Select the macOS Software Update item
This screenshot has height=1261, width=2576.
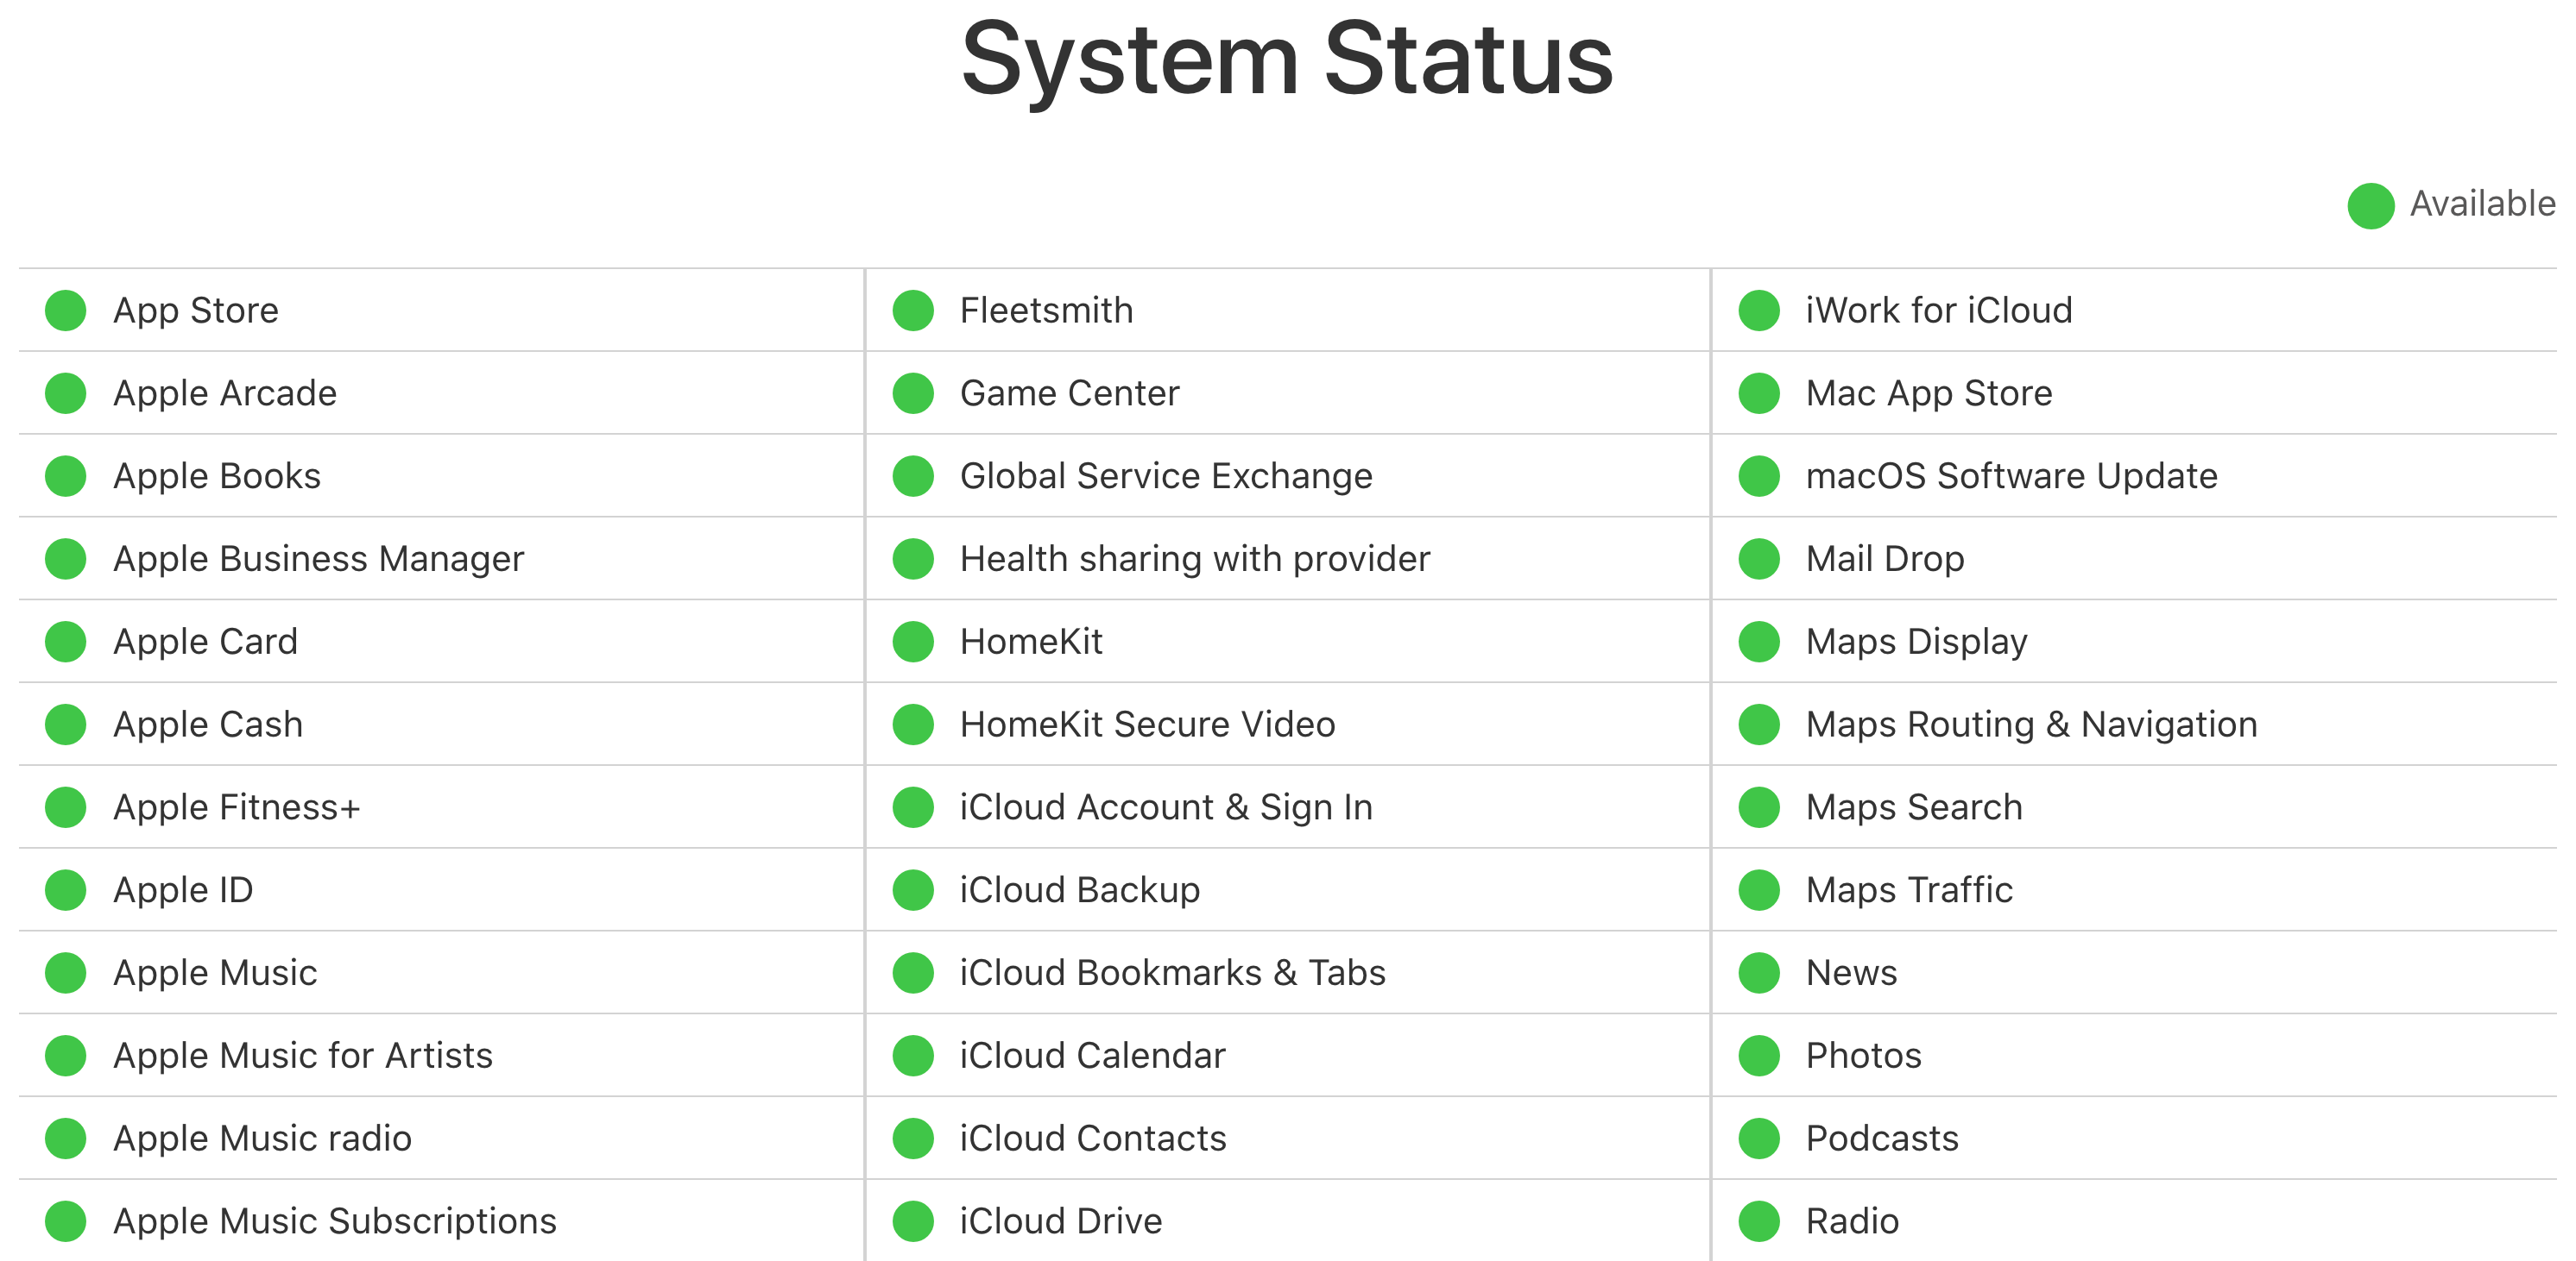click(2011, 477)
